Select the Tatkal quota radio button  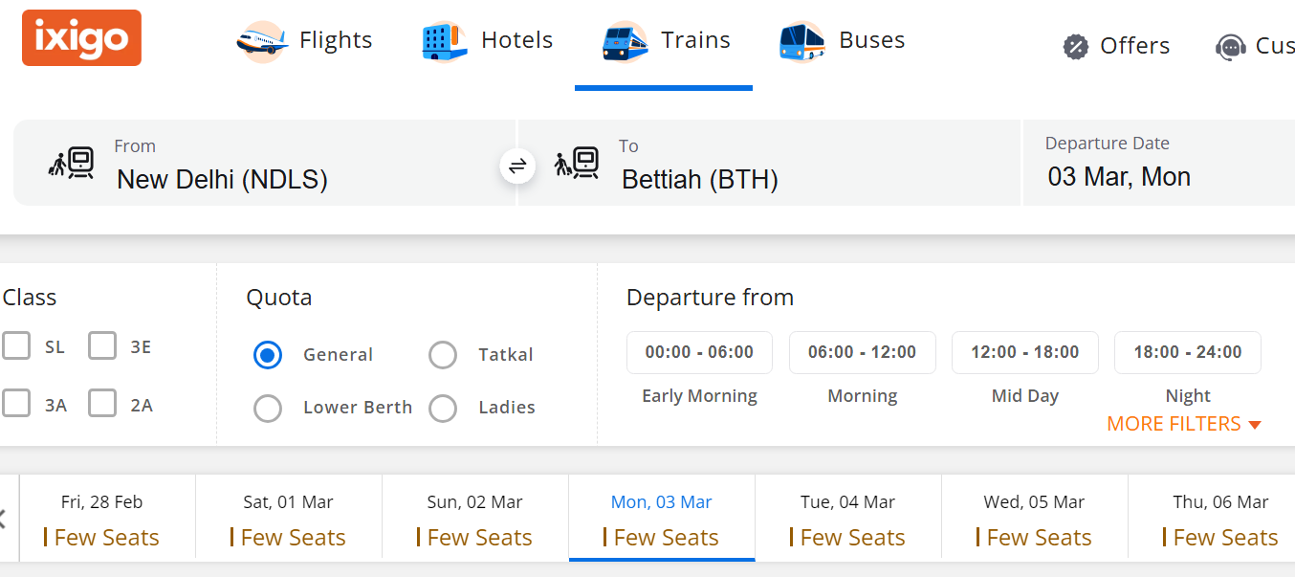point(442,354)
